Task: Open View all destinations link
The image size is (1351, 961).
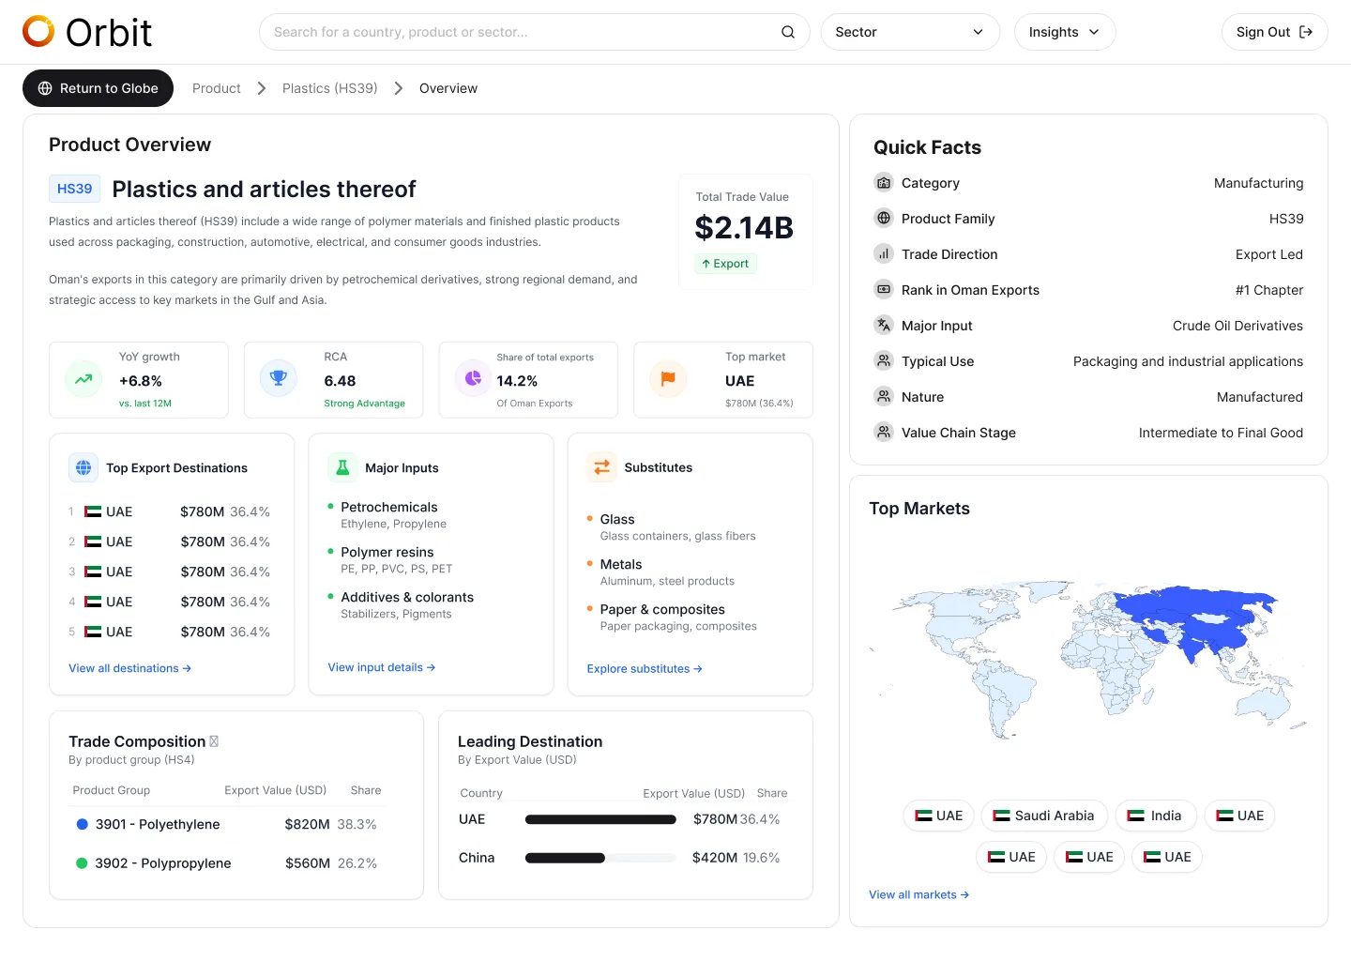Action: pos(130,668)
